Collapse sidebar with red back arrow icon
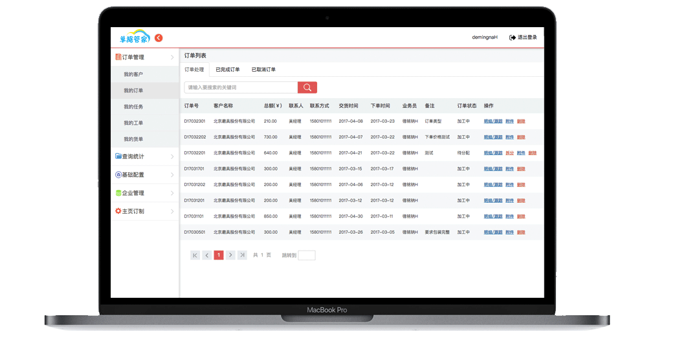This screenshot has height=343, width=677. click(x=159, y=38)
